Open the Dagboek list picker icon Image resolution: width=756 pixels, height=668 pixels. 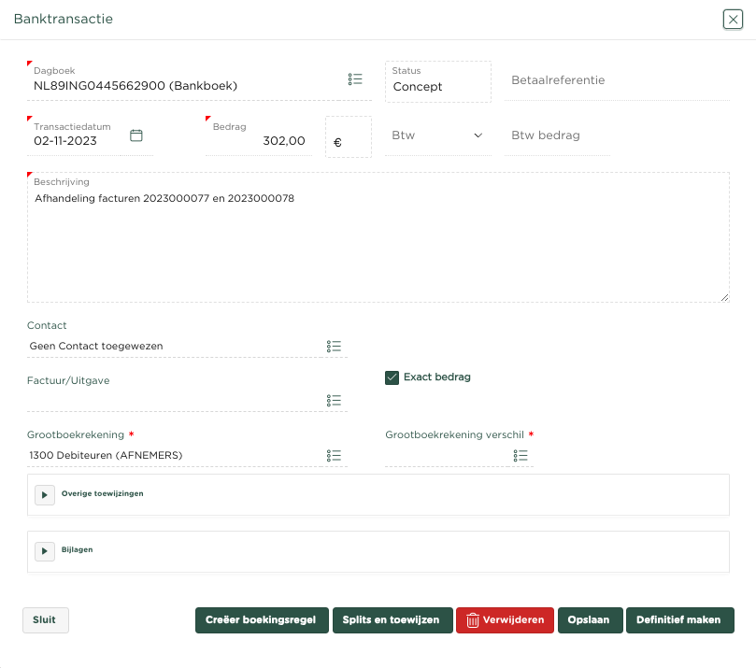pyautogui.click(x=355, y=79)
